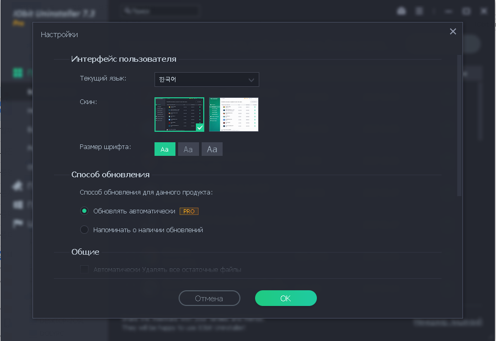Click the flag icon in main window sidebar
This screenshot has width=496, height=341.
coord(18,223)
